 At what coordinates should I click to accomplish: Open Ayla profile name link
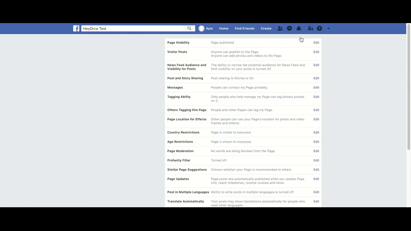point(209,29)
